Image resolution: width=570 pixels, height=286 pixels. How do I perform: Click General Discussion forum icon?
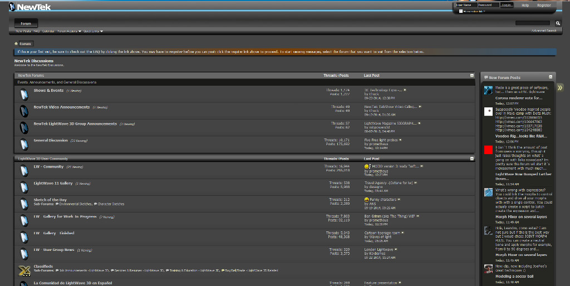tap(24, 144)
